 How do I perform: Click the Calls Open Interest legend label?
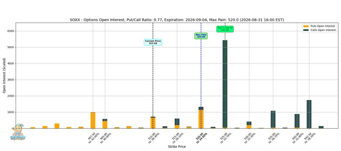click(x=323, y=30)
